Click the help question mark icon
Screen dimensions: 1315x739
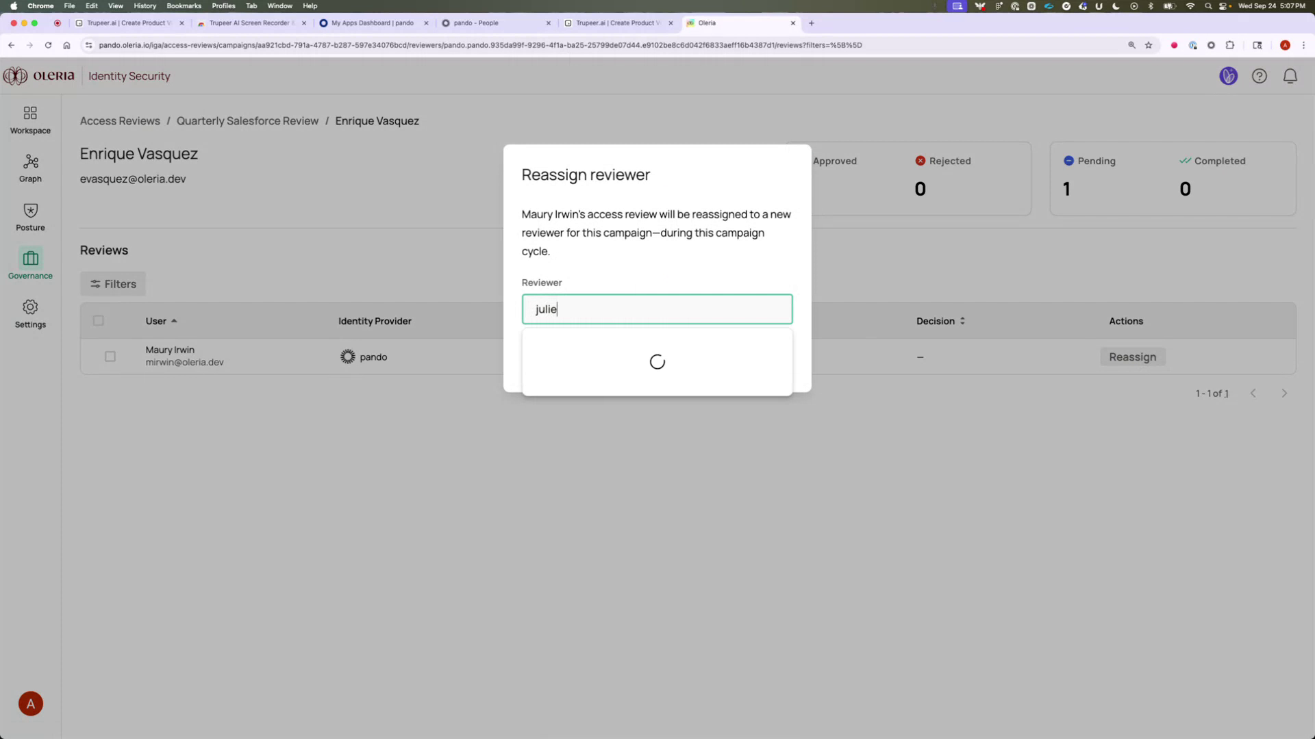tap(1260, 76)
